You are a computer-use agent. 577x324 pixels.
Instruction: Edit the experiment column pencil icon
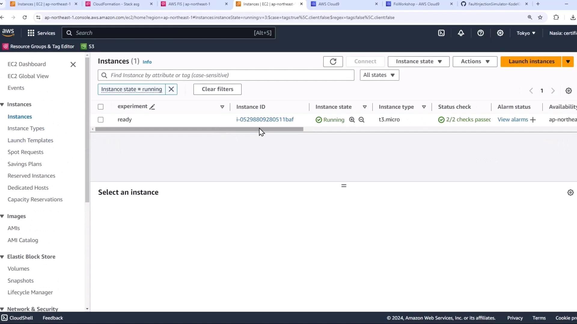(x=152, y=107)
